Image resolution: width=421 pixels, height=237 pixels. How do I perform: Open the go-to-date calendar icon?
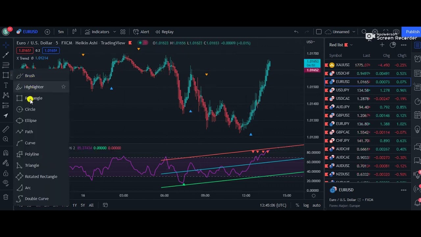[x=105, y=205]
